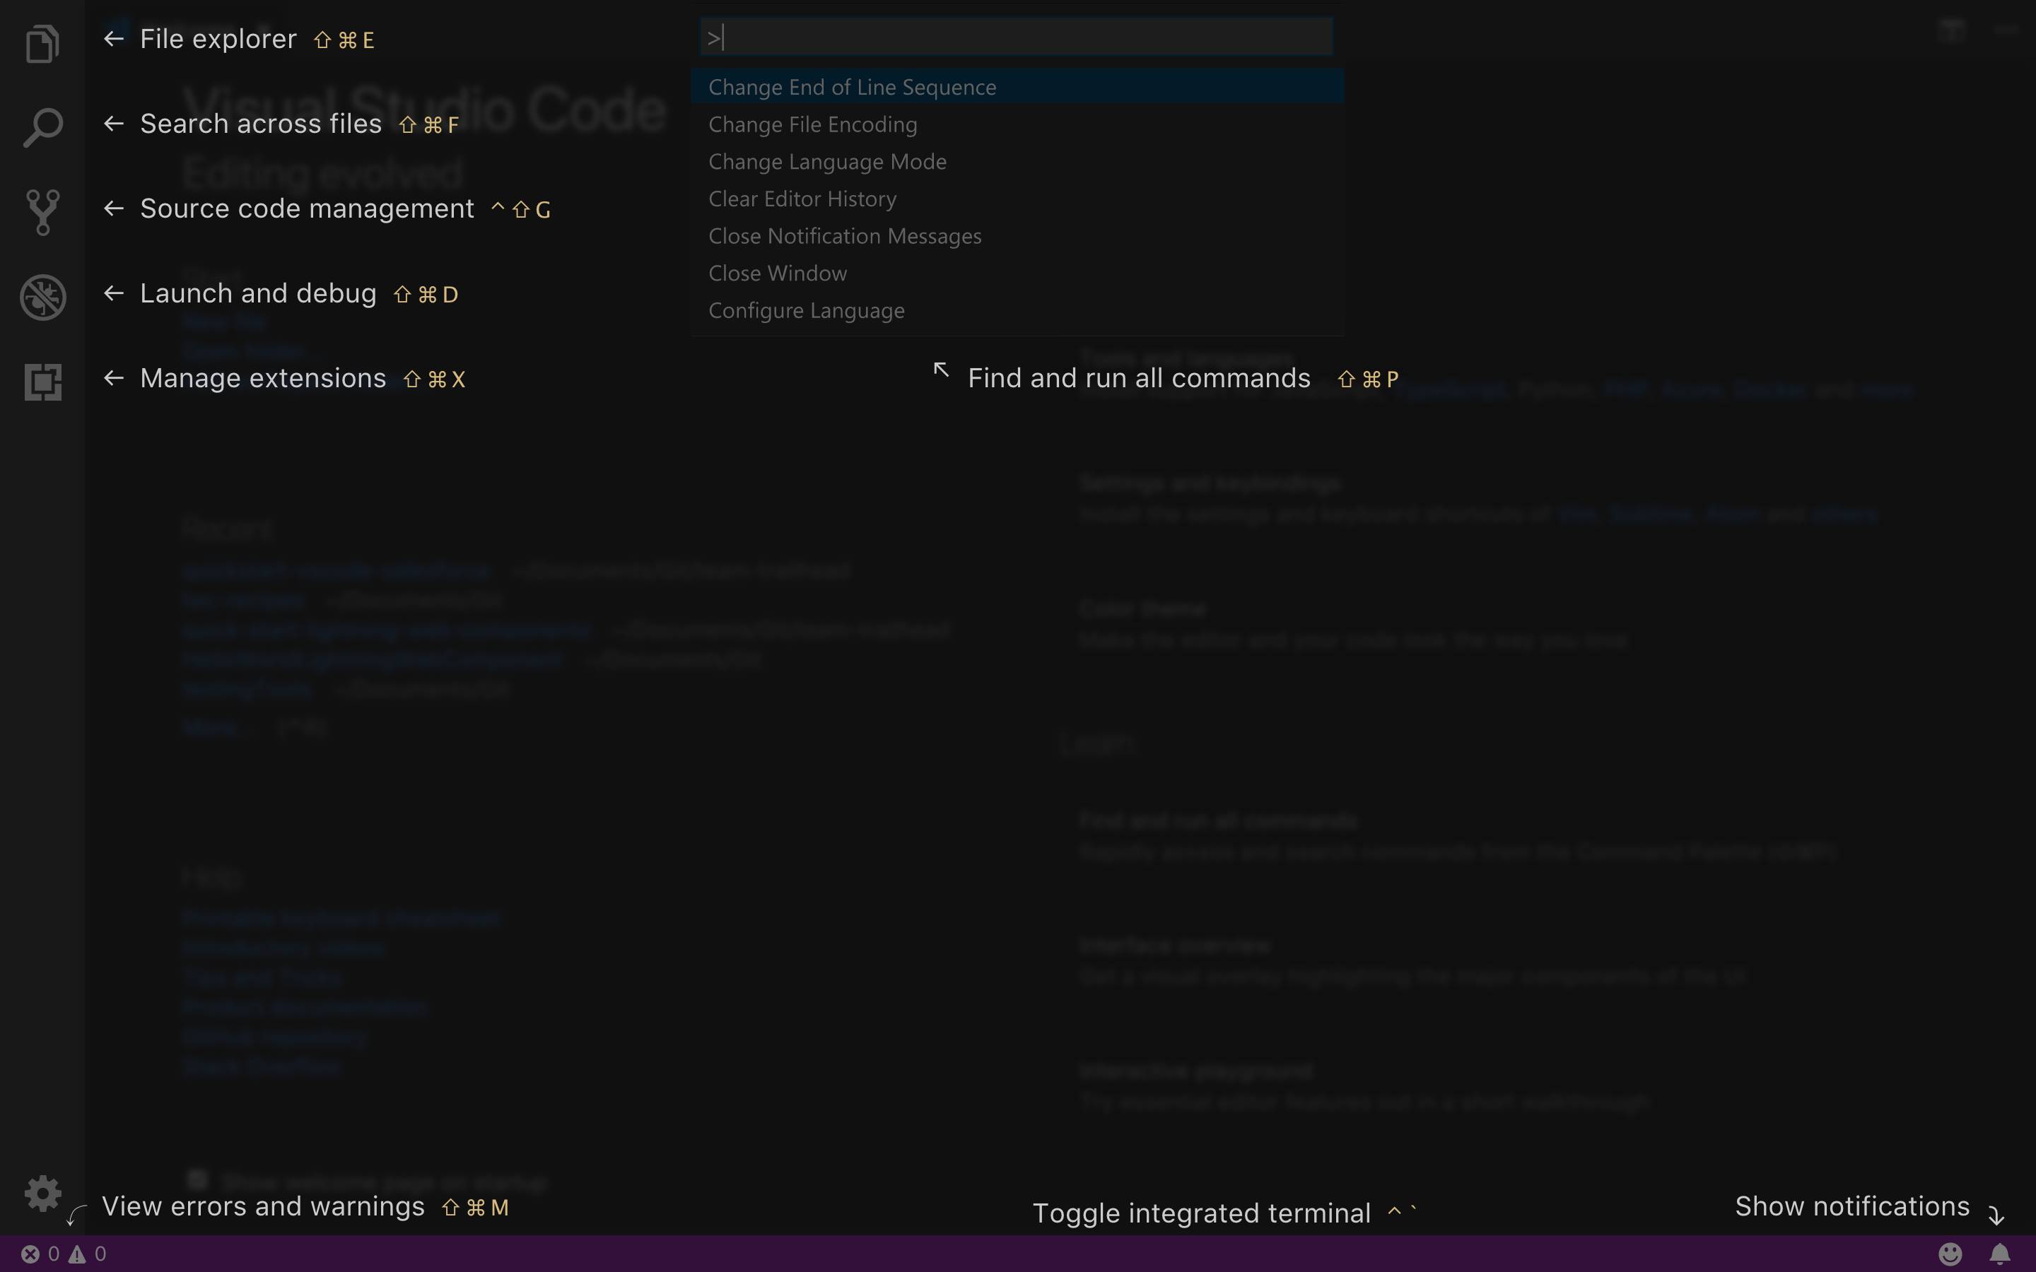Open the Source Control branch icon
2036x1272 pixels.
point(42,212)
